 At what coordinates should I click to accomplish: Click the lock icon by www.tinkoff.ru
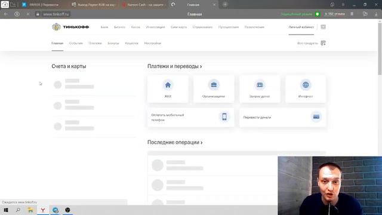coord(38,14)
